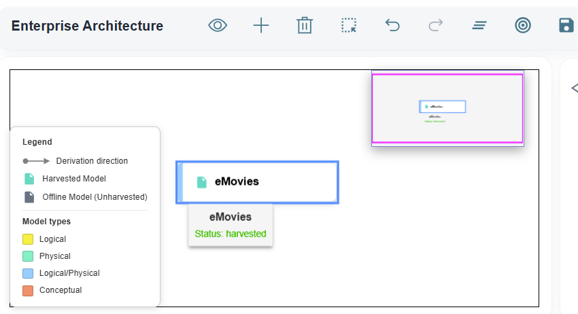
Task: Click the blue Logical/Physical color swatch
Action: [x=28, y=273]
